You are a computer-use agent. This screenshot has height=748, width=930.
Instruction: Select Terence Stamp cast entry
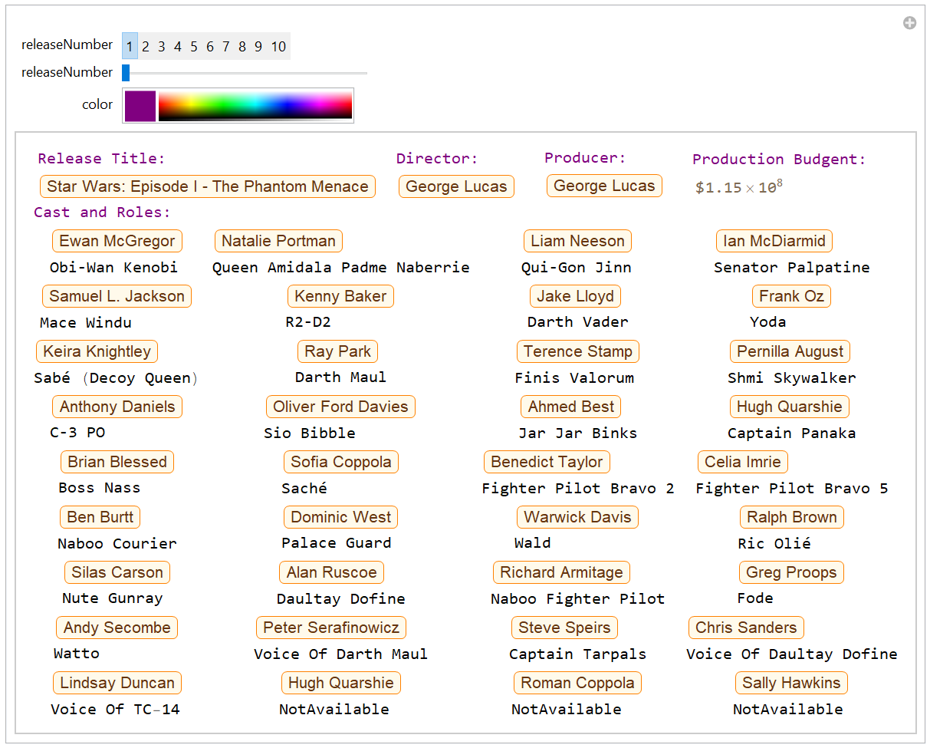578,351
